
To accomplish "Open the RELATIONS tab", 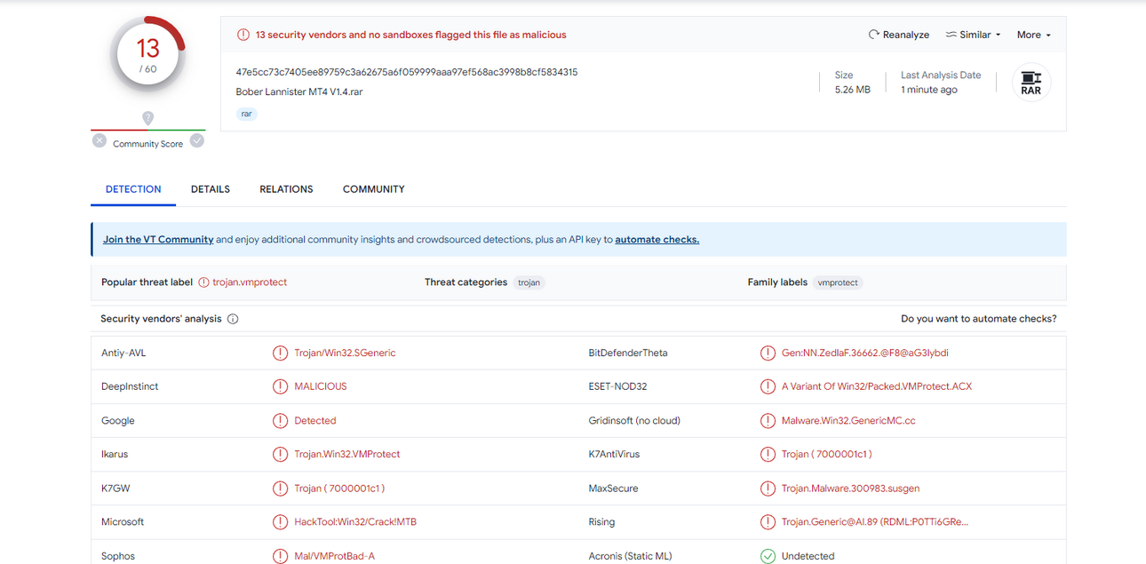I will (x=286, y=189).
